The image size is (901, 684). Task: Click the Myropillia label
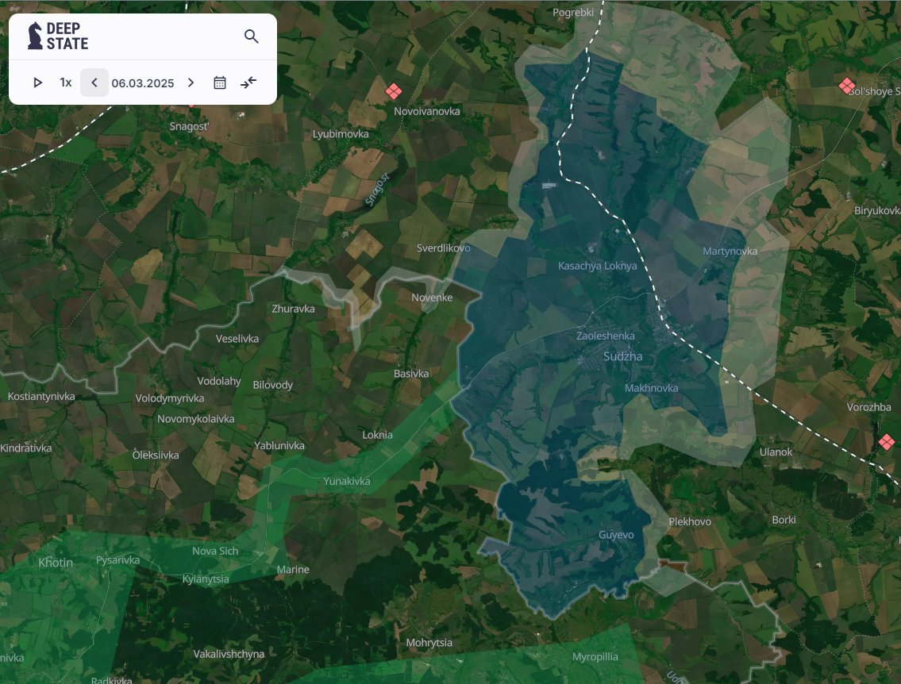click(x=595, y=657)
